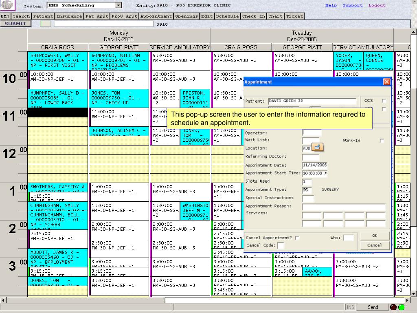
Task: Open the Check In tab
Action: pos(254,16)
